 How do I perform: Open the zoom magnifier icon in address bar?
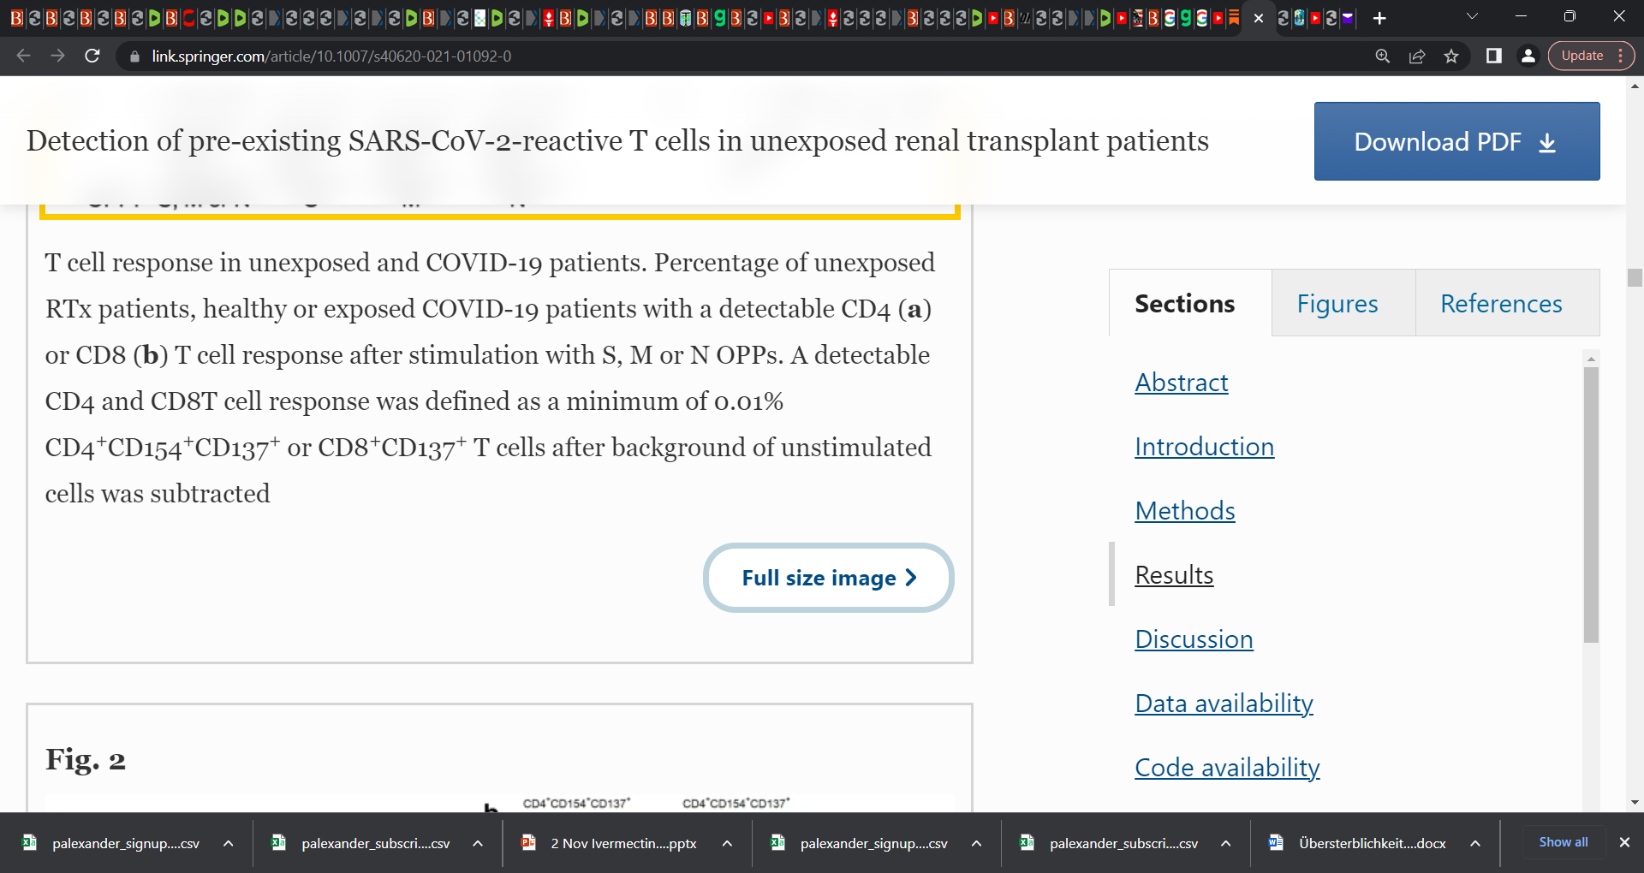pos(1383,56)
